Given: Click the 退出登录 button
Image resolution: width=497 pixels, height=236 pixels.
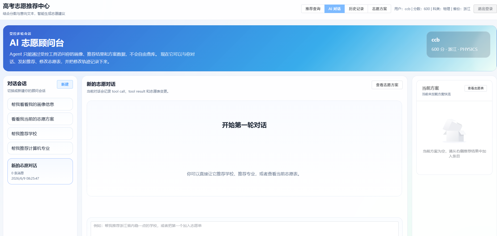Looking at the screenshot, I should pyautogui.click(x=485, y=9).
